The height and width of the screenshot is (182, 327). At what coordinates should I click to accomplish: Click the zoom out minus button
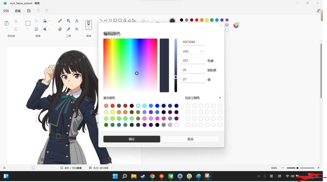point(283,168)
